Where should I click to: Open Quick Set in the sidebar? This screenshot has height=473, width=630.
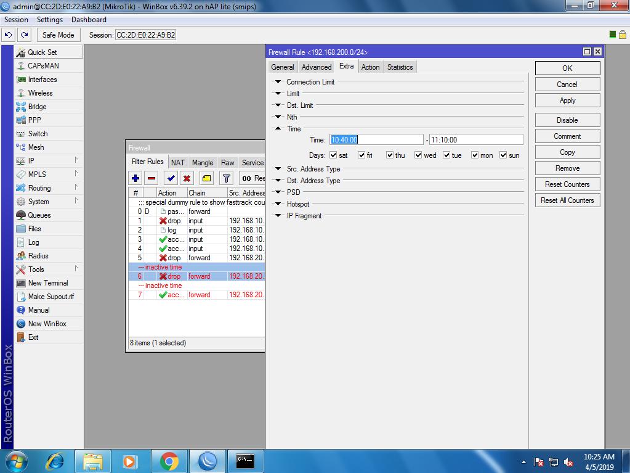(49, 52)
